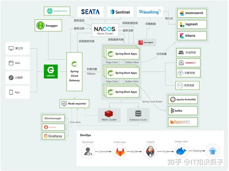Click the NACOS cluster logo
The height and width of the screenshot is (171, 229).
(x=105, y=29)
